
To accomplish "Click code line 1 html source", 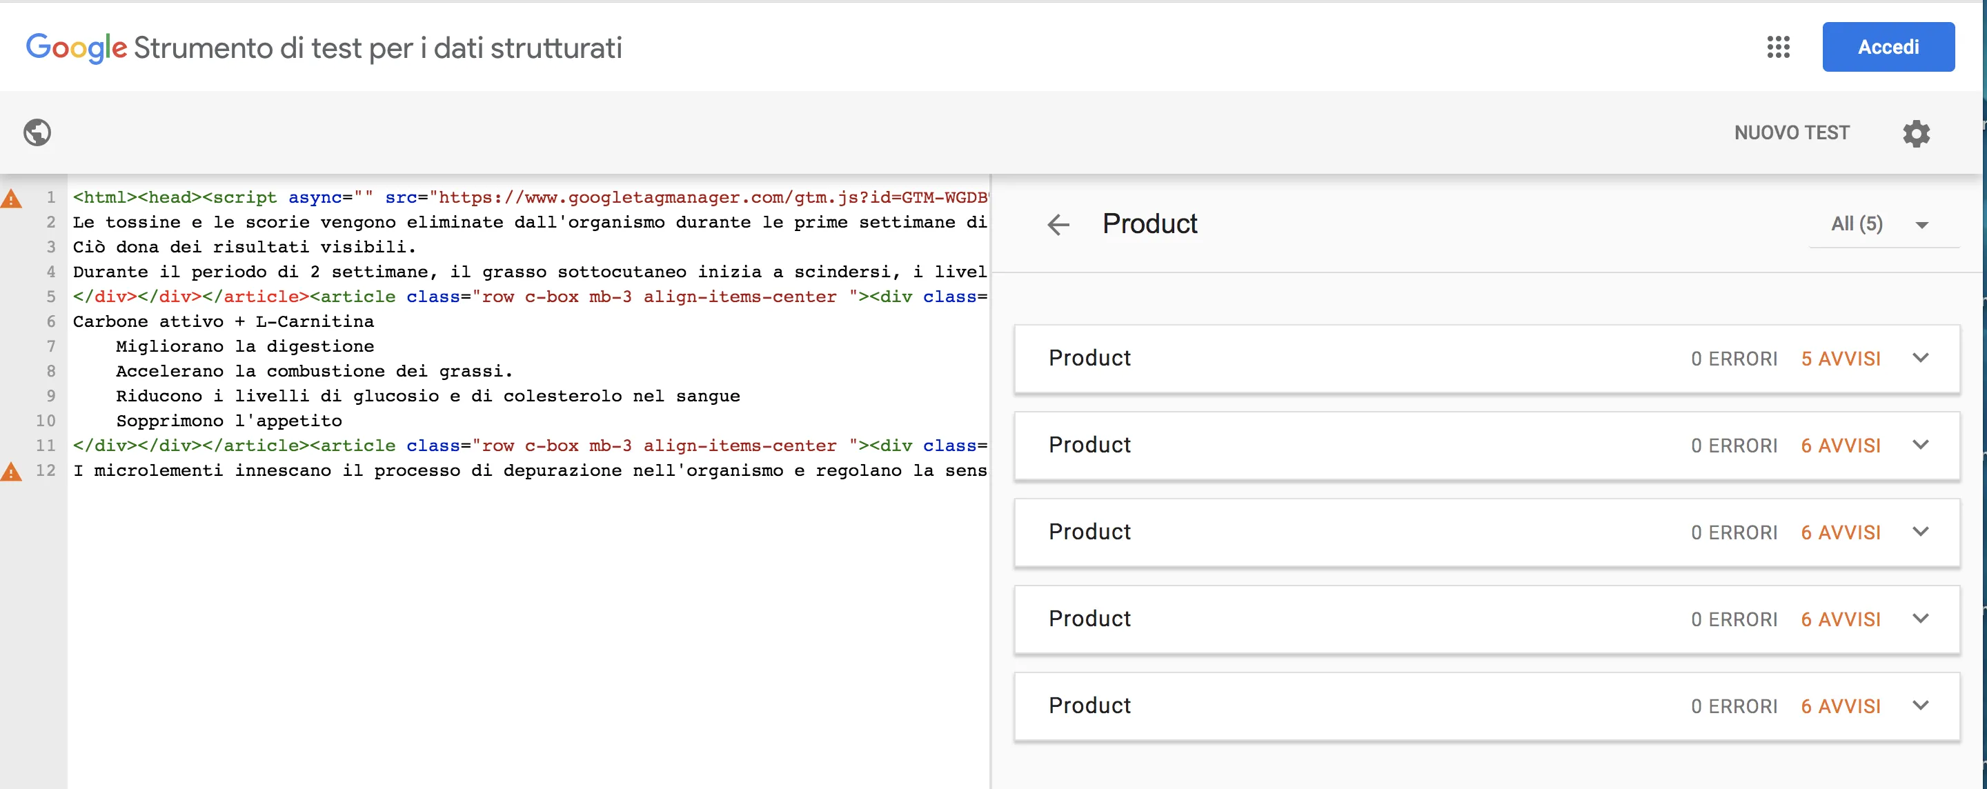I will click(529, 197).
